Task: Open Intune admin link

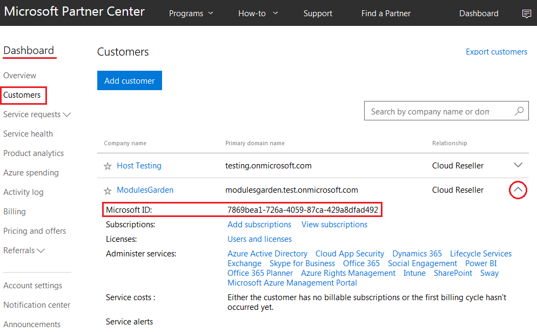Action: tap(414, 273)
